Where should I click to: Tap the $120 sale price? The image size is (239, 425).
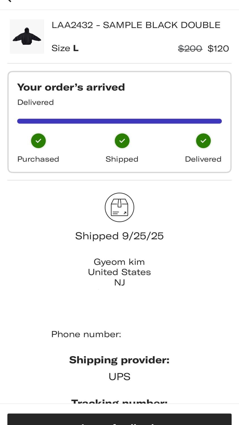(218, 49)
